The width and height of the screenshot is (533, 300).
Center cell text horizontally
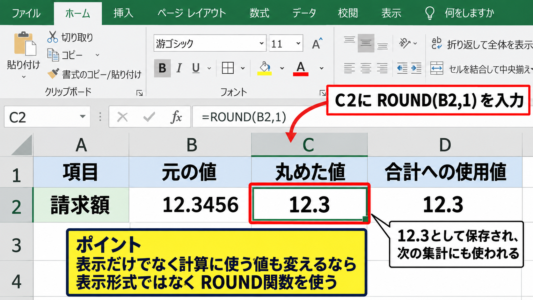tap(366, 68)
